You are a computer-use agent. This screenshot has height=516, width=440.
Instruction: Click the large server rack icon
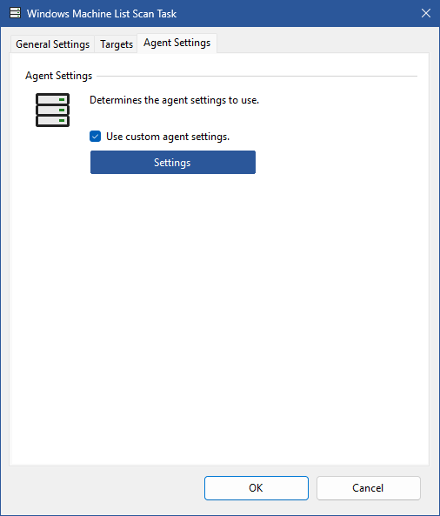53,110
